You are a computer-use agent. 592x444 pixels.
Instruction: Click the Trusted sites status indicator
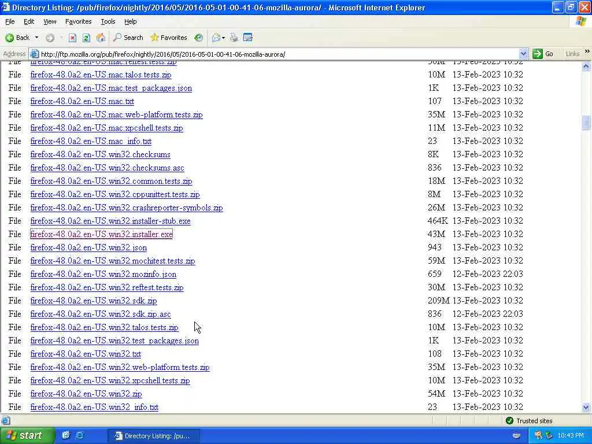coord(529,421)
